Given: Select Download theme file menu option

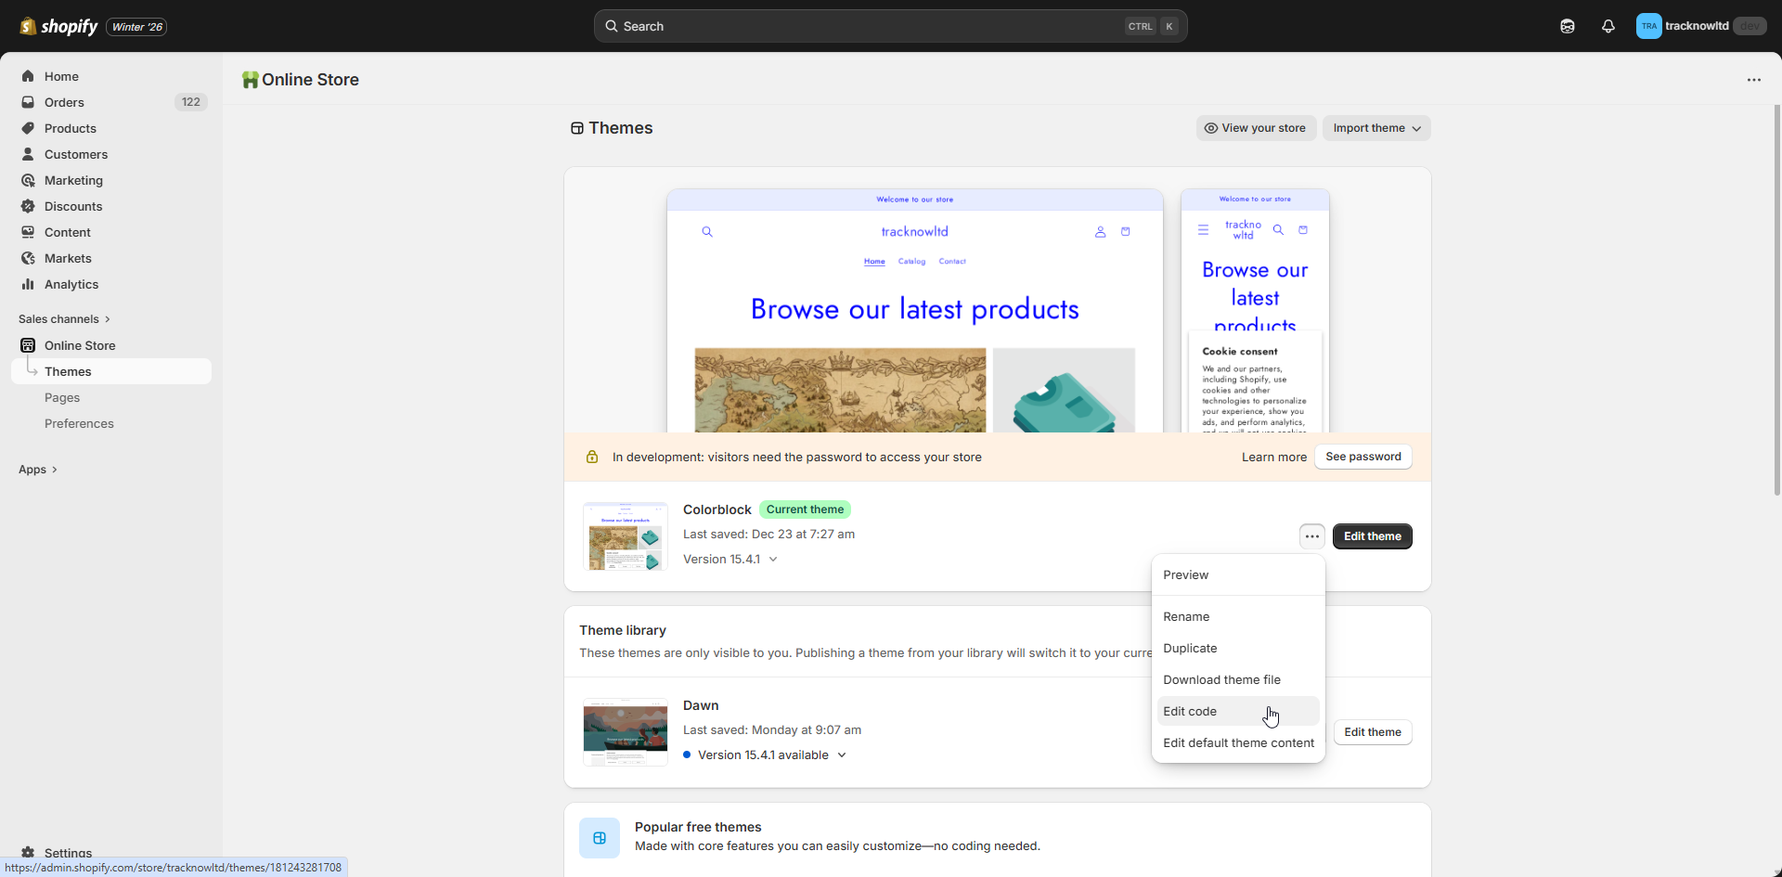Looking at the screenshot, I should click(1221, 680).
